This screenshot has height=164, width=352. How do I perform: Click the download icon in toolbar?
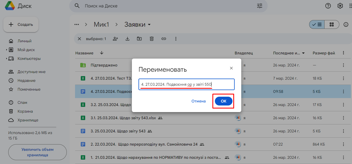pos(128,39)
